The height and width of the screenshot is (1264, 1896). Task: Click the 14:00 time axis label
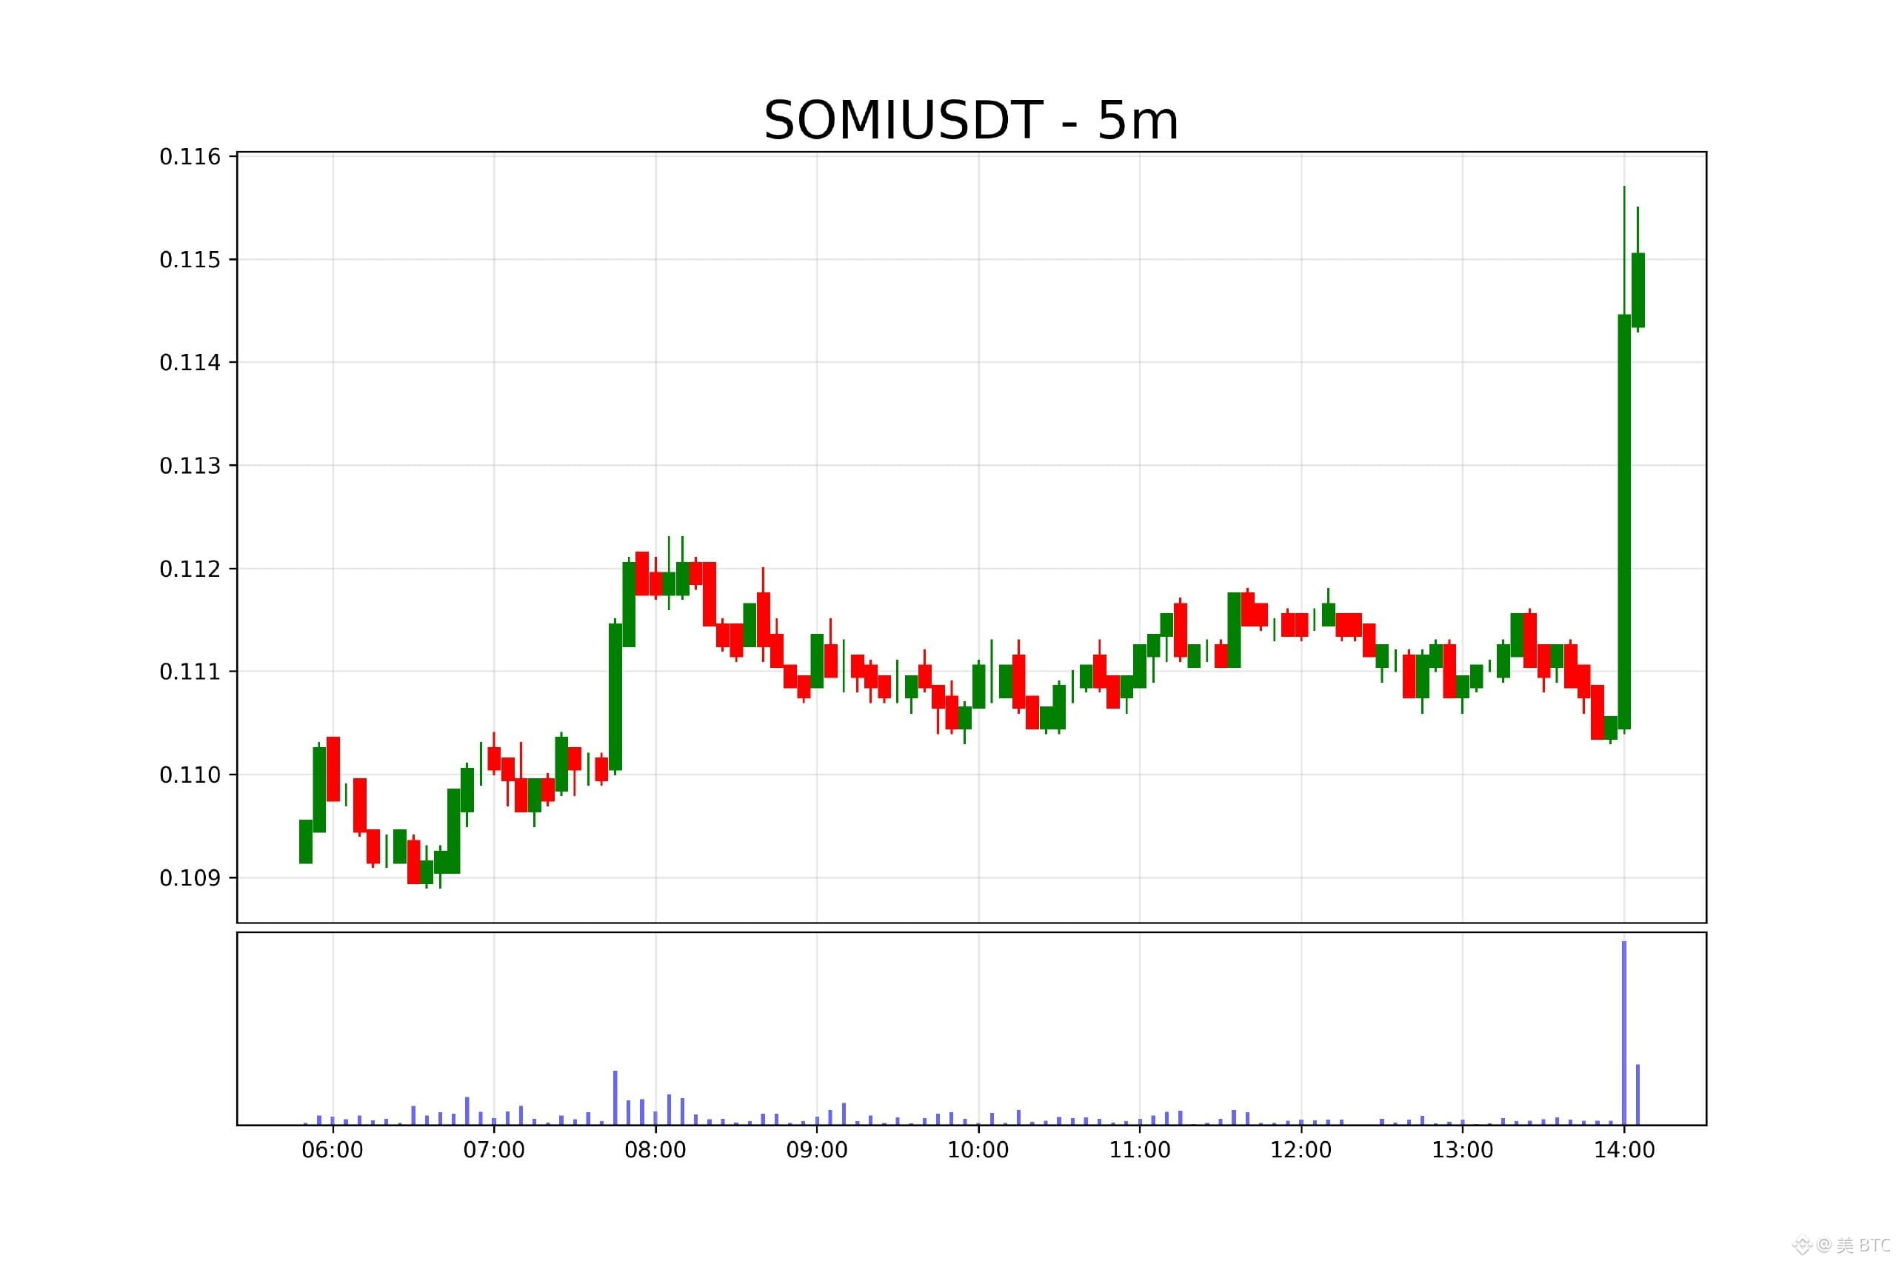[1624, 1149]
